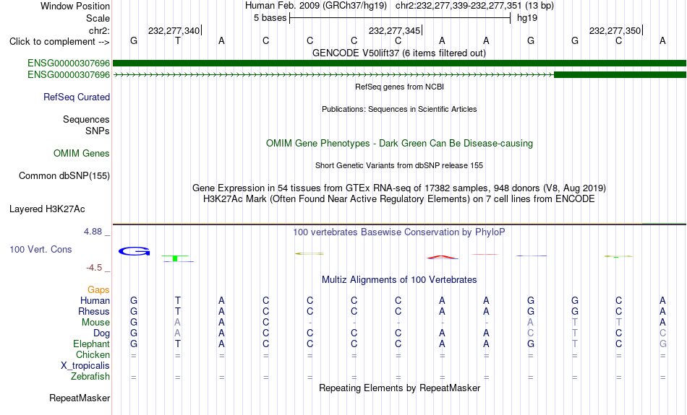Click 'RefSeq genes from NCBI' track title
687x415 pixels.
coord(399,87)
